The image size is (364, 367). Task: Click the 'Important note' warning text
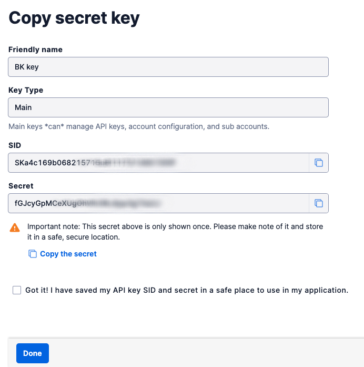[x=175, y=232]
